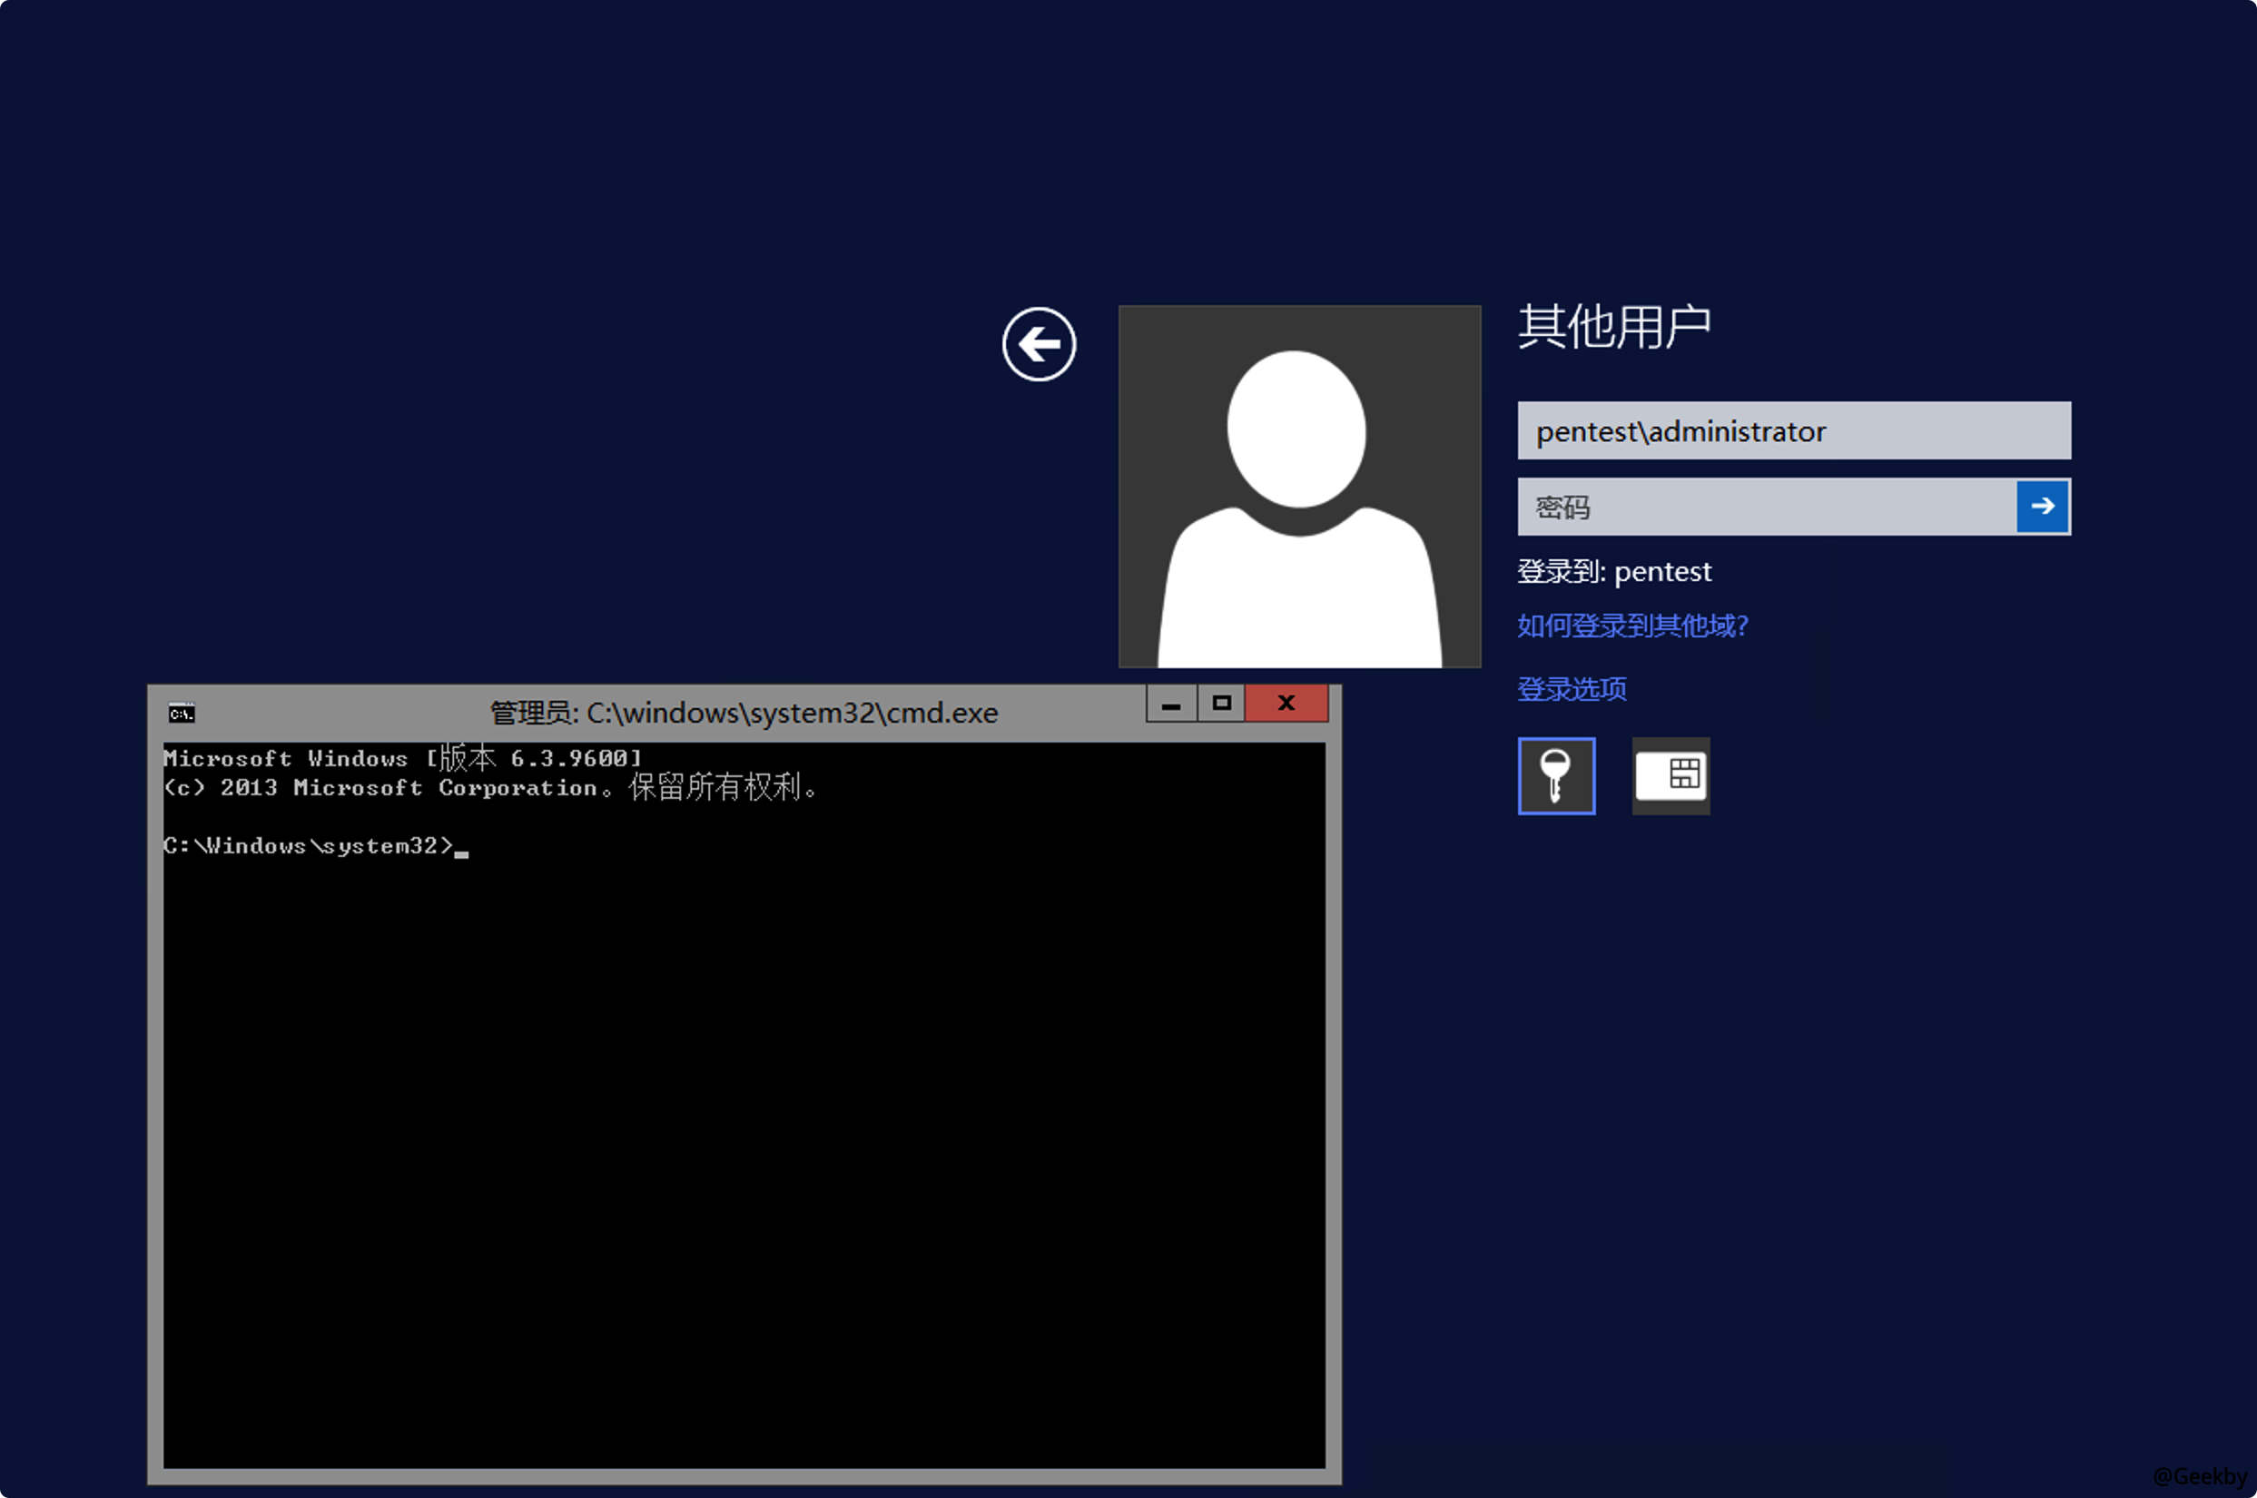Click the cmd.exe icon in the title bar

coord(180,712)
